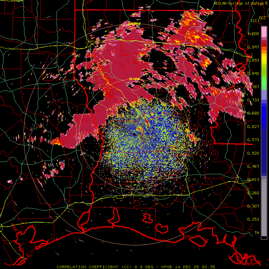Click the NEXLAB-College of DuPage watermark text
269x269 pixels.
[239, 3]
